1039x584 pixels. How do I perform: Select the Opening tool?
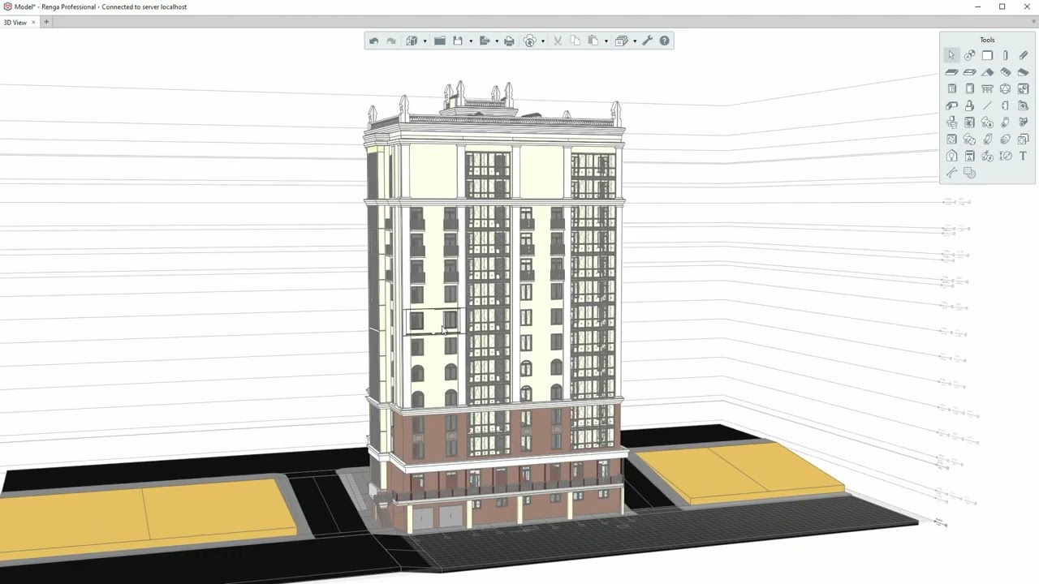969,72
